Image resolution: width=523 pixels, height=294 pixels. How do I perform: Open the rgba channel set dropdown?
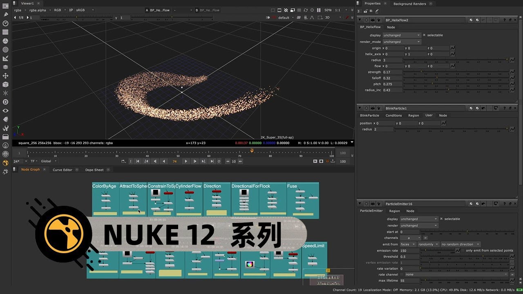pos(19,10)
